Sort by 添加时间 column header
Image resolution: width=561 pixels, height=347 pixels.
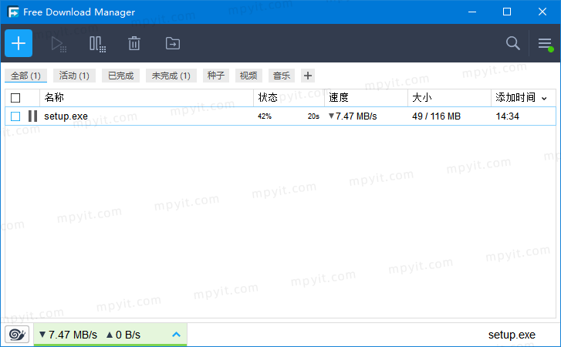[x=523, y=98]
